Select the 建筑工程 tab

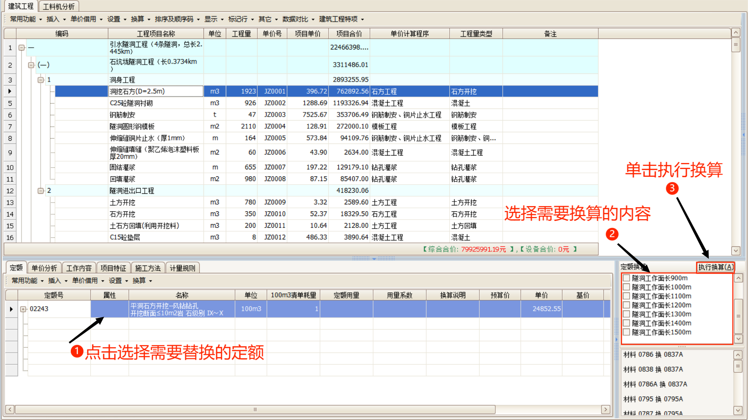[21, 6]
